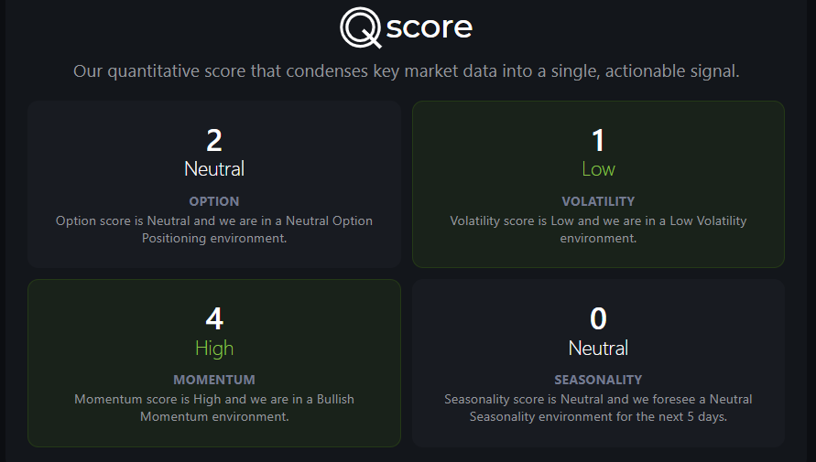Open the Seasonality score card
The height and width of the screenshot is (462, 816).
[x=598, y=363]
